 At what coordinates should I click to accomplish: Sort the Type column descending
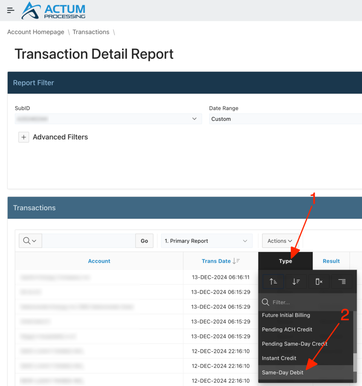296,281
